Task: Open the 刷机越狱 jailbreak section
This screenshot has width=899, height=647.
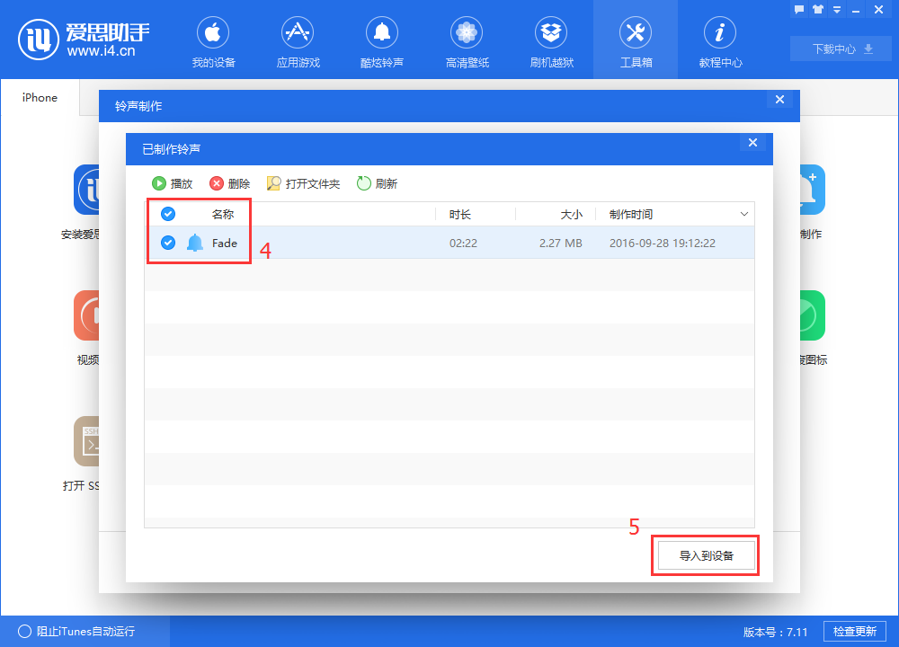Action: click(x=551, y=40)
